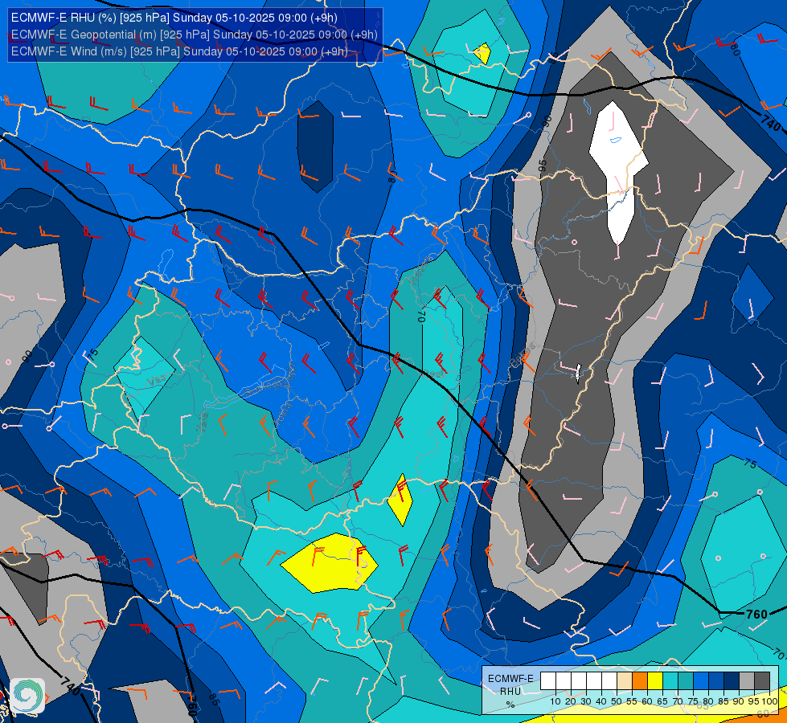Pick the yellow 60-65% legend swatch

pyautogui.click(x=655, y=680)
